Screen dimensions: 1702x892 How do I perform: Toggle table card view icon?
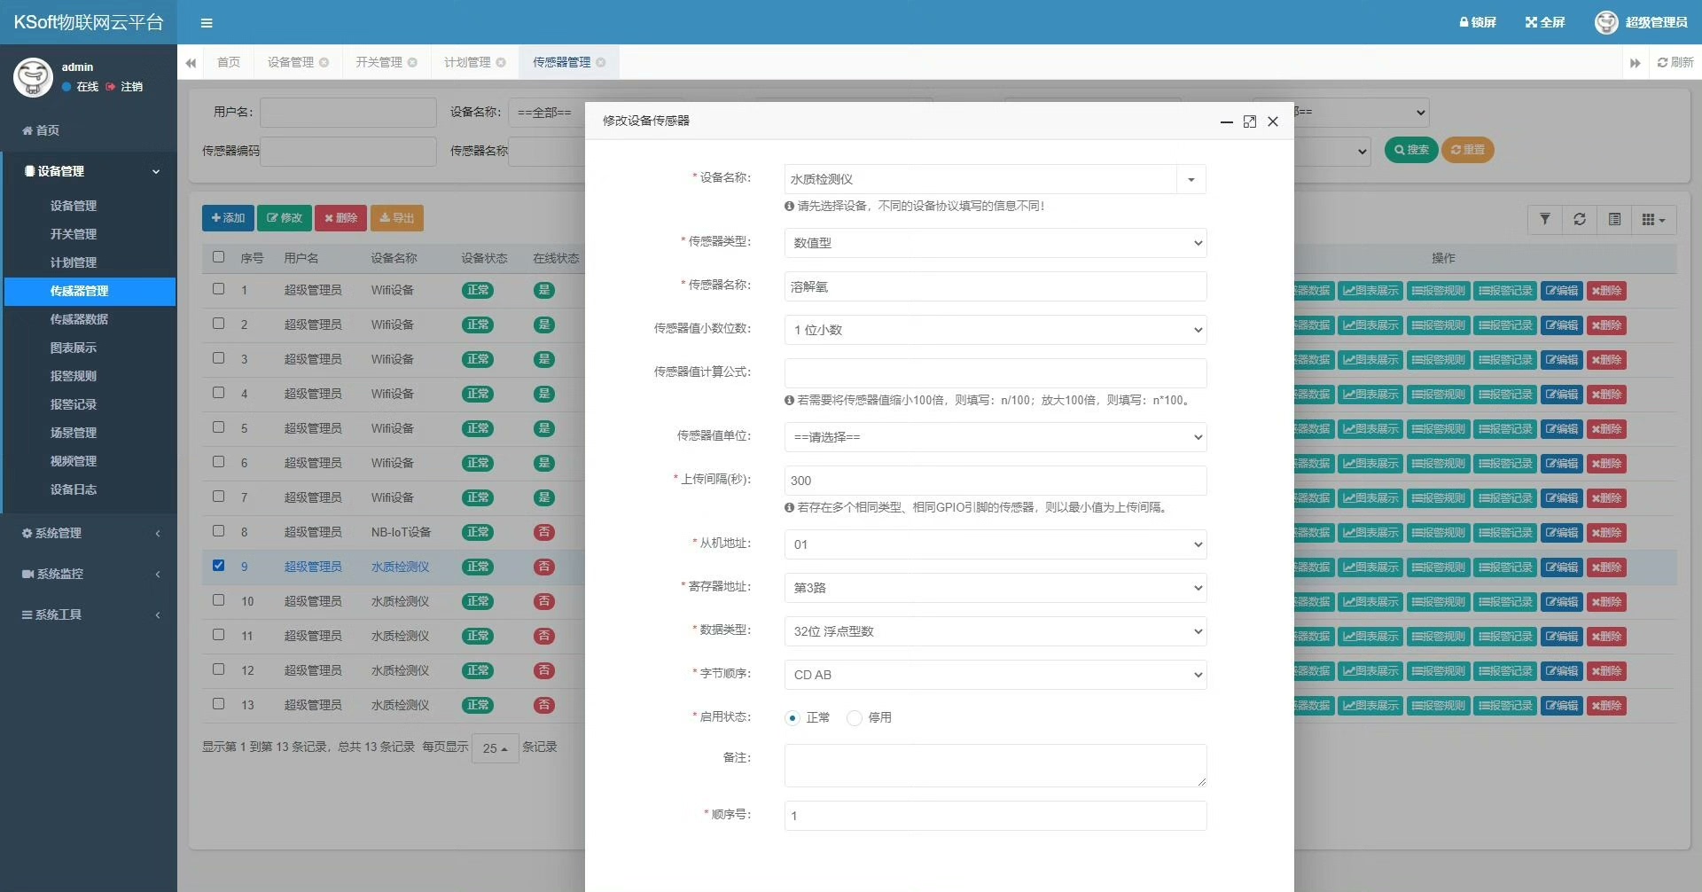coord(1614,219)
